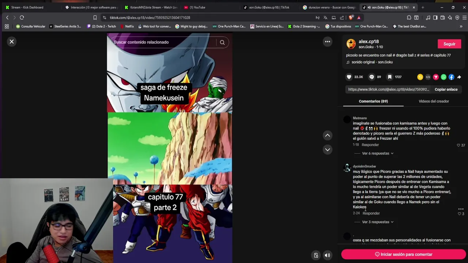Open the Dota 2 Streaming bookmark
Image resolution: width=468 pixels, height=263 pixels.
click(304, 26)
